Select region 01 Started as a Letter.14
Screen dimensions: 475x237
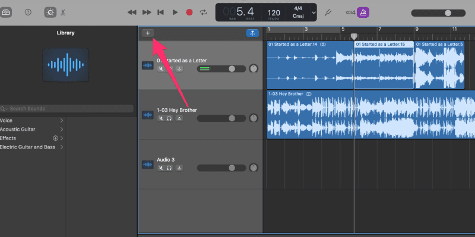(x=310, y=65)
